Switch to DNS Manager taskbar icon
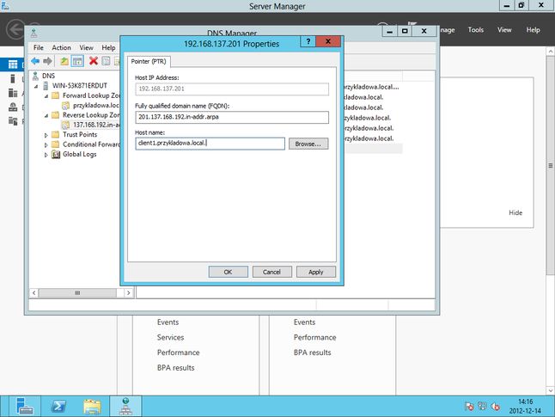Screen dimensions: 555x417 (125, 406)
